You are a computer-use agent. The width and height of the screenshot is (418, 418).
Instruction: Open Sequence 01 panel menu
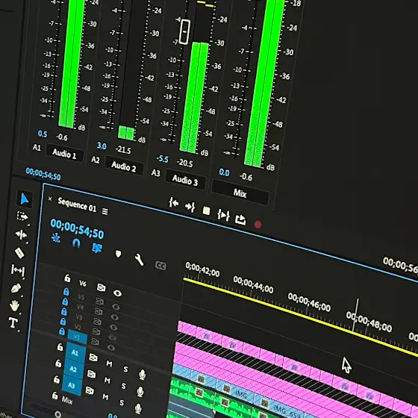point(105,211)
